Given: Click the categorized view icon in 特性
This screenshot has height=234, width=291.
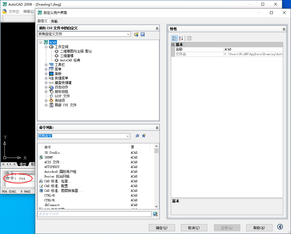Looking at the screenshot, I should tap(174, 38).
